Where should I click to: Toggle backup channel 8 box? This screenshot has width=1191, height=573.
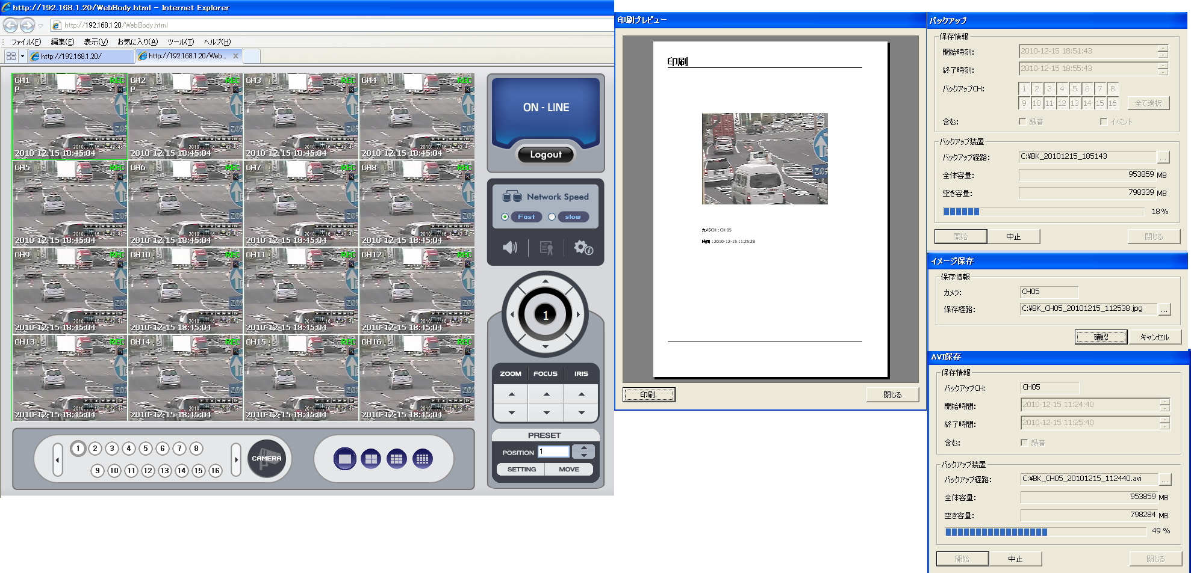coord(1113,88)
